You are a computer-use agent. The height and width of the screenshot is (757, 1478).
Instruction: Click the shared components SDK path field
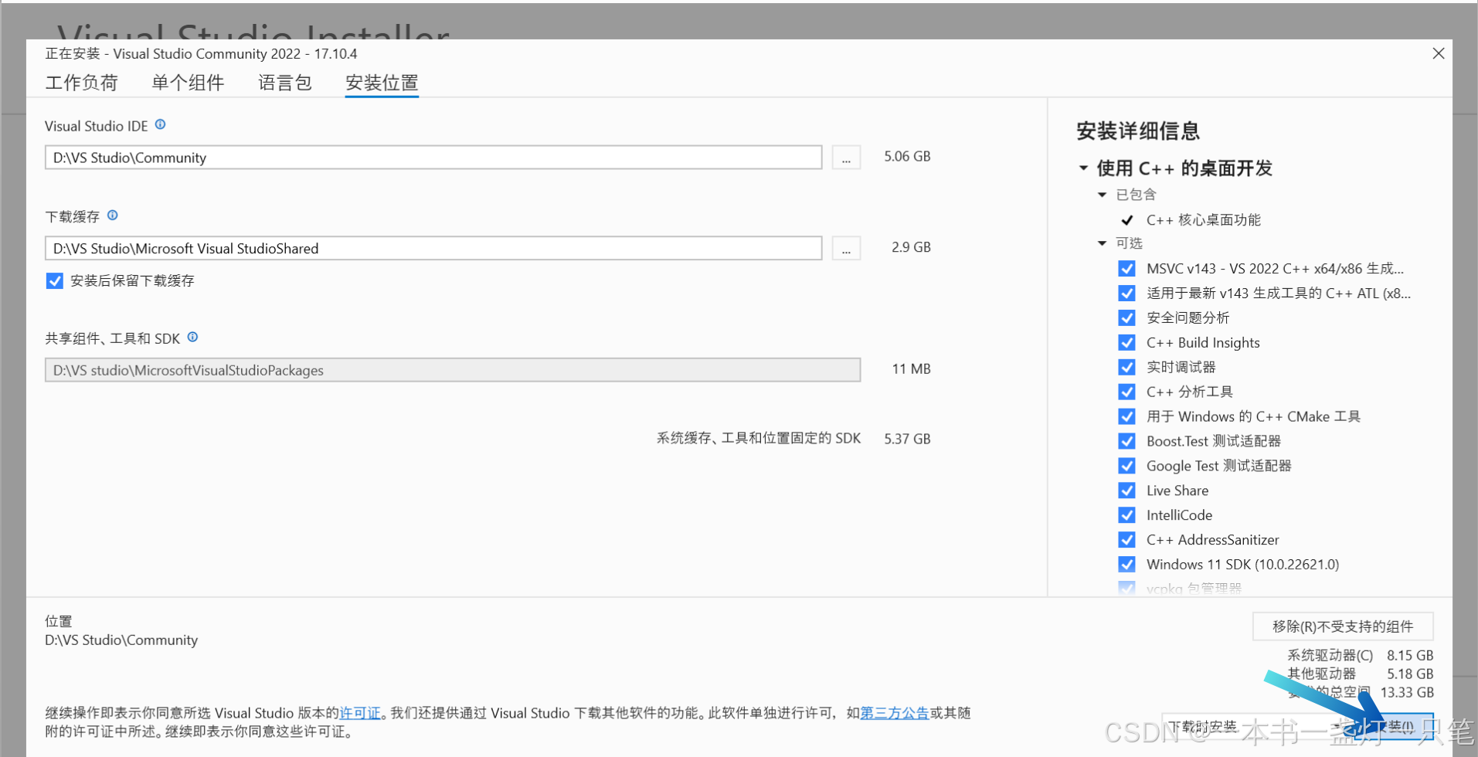point(453,370)
